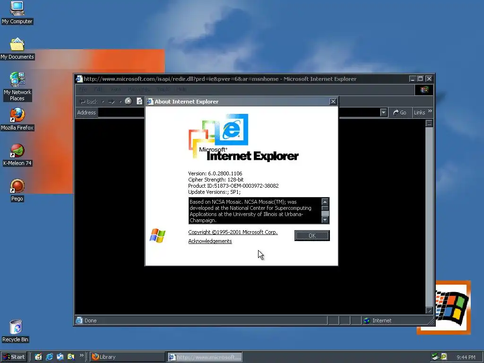Click the Internet zone globe in status bar
Image resolution: width=484 pixels, height=363 pixels.
pyautogui.click(x=367, y=320)
